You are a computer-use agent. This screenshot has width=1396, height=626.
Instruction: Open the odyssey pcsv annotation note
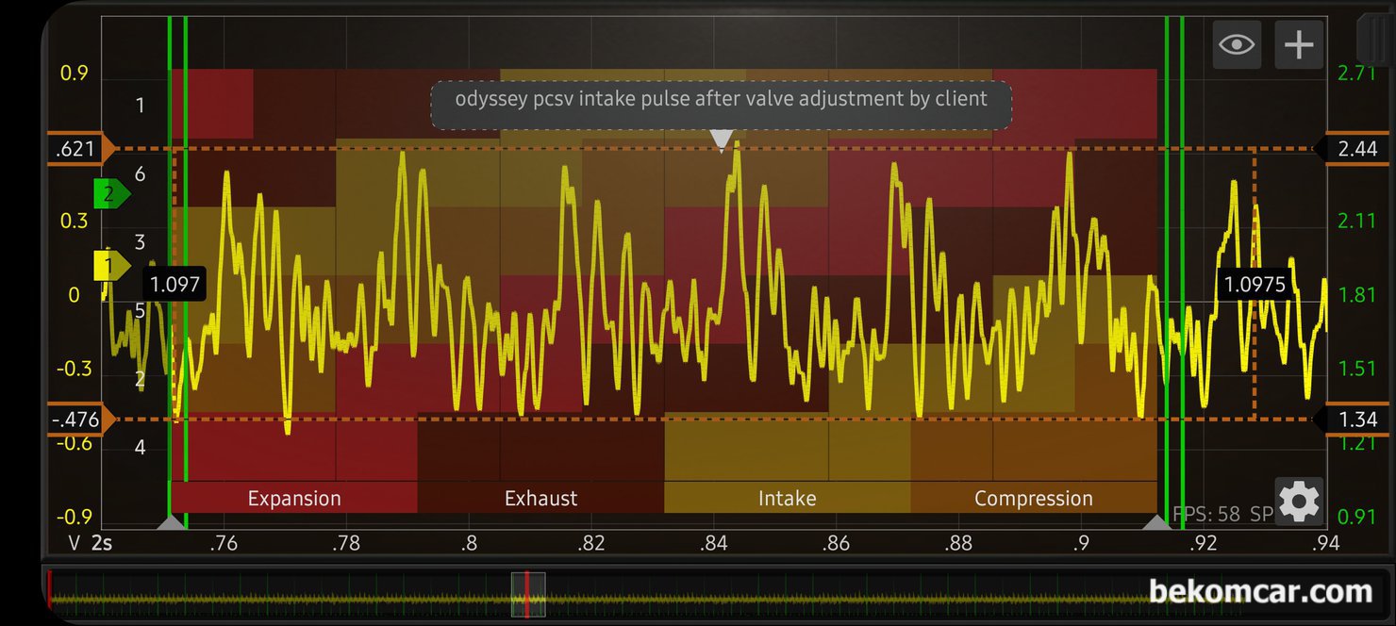click(x=722, y=105)
